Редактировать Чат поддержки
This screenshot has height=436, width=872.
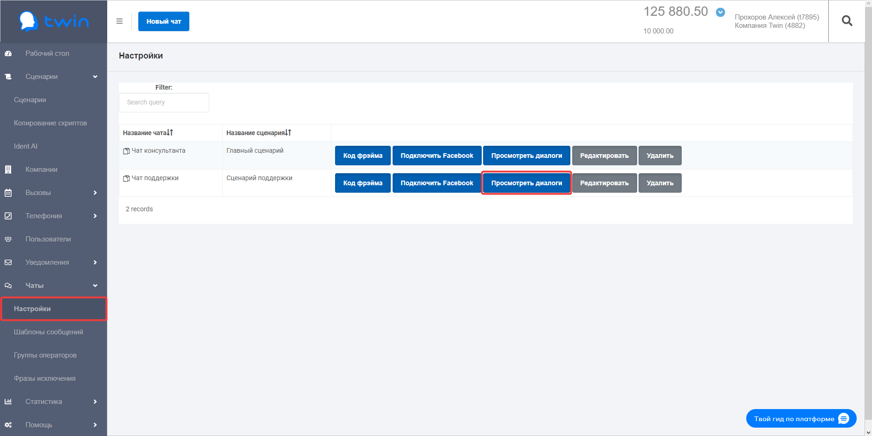click(604, 183)
